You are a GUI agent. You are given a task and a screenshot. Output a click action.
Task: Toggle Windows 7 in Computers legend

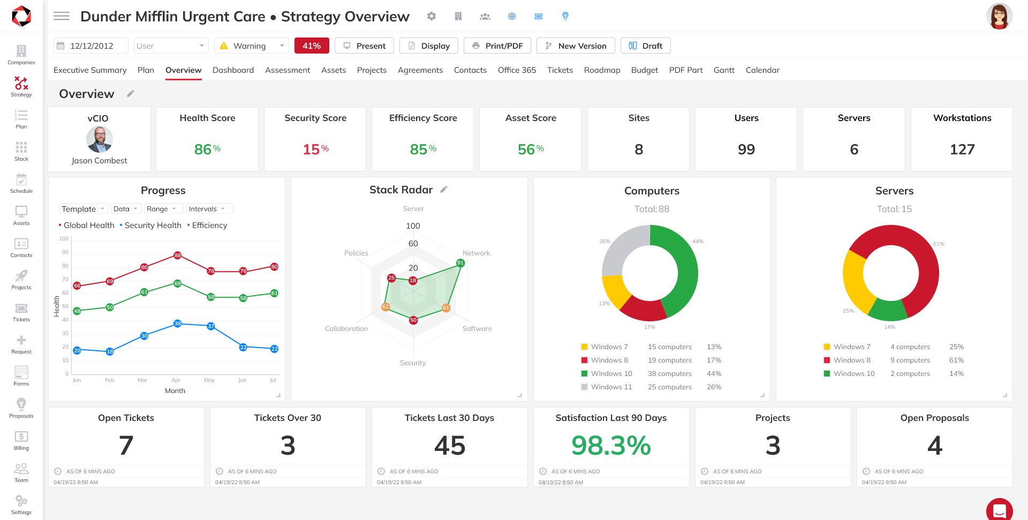[604, 347]
